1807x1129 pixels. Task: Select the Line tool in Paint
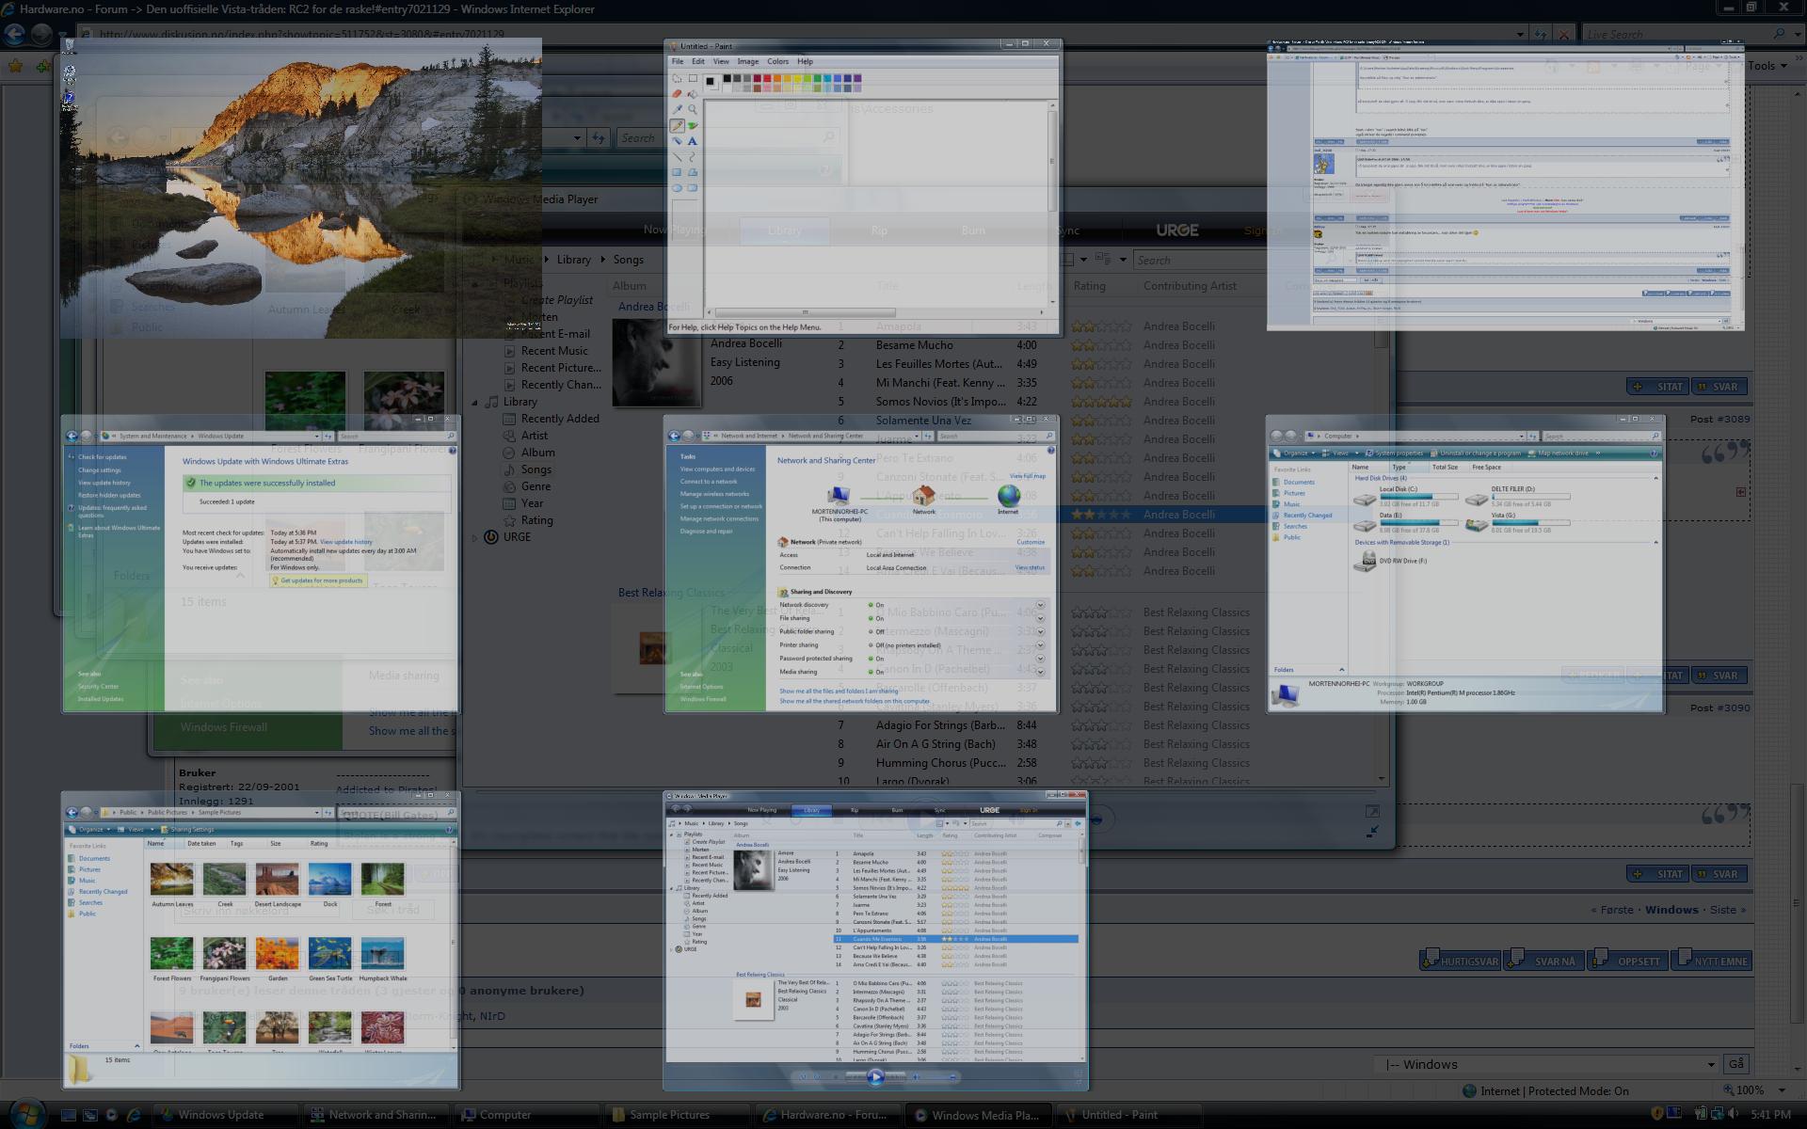click(x=677, y=157)
